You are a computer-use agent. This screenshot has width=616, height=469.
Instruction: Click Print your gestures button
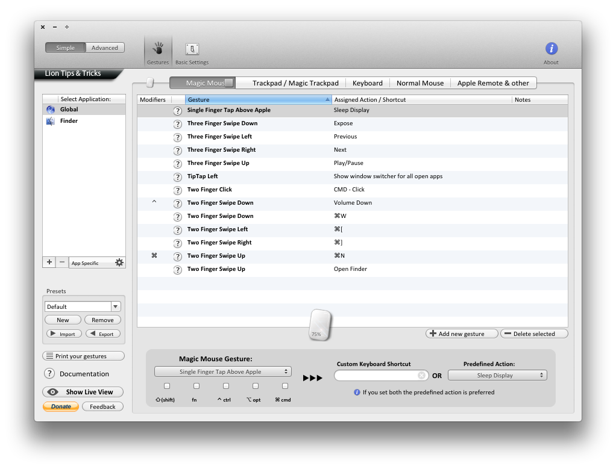click(x=83, y=356)
